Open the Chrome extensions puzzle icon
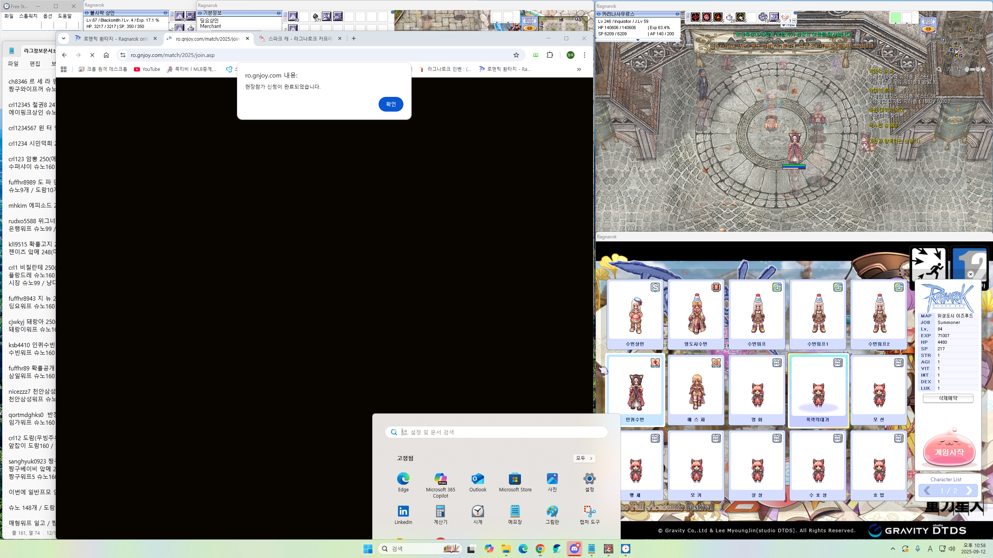Image resolution: width=993 pixels, height=558 pixels. click(x=550, y=55)
